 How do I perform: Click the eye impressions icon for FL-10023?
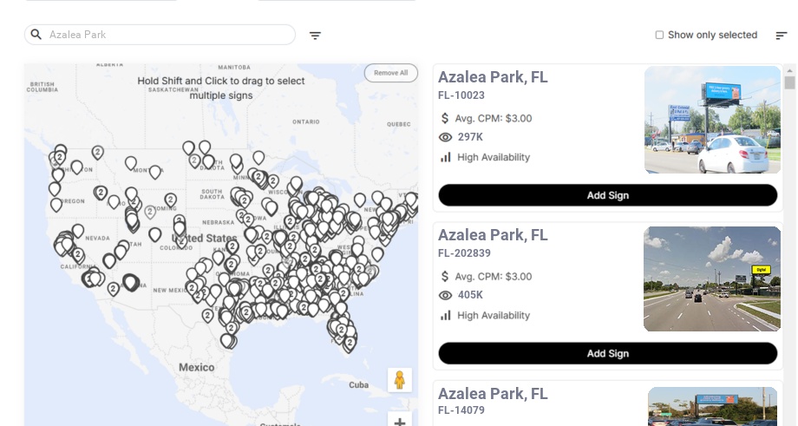click(446, 137)
